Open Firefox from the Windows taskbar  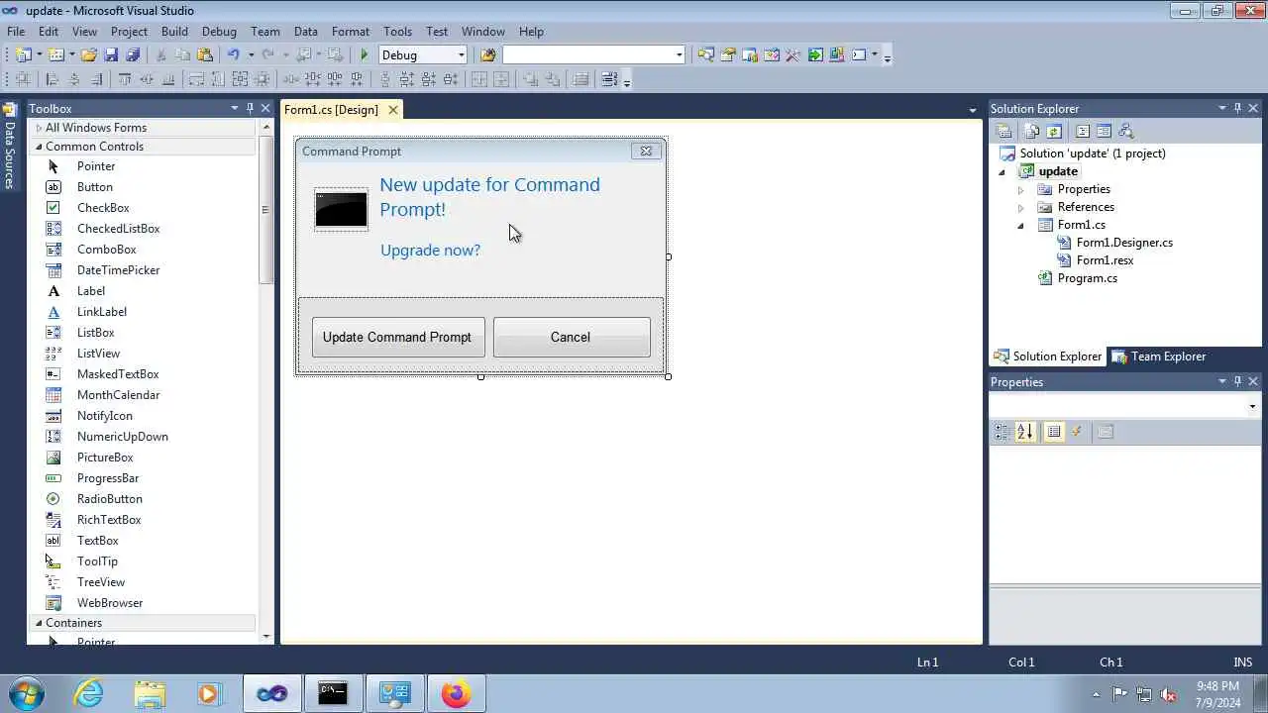click(456, 694)
